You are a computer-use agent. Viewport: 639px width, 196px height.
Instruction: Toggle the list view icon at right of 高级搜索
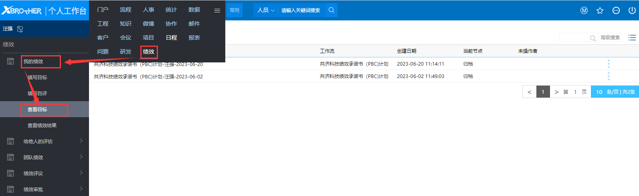[632, 38]
